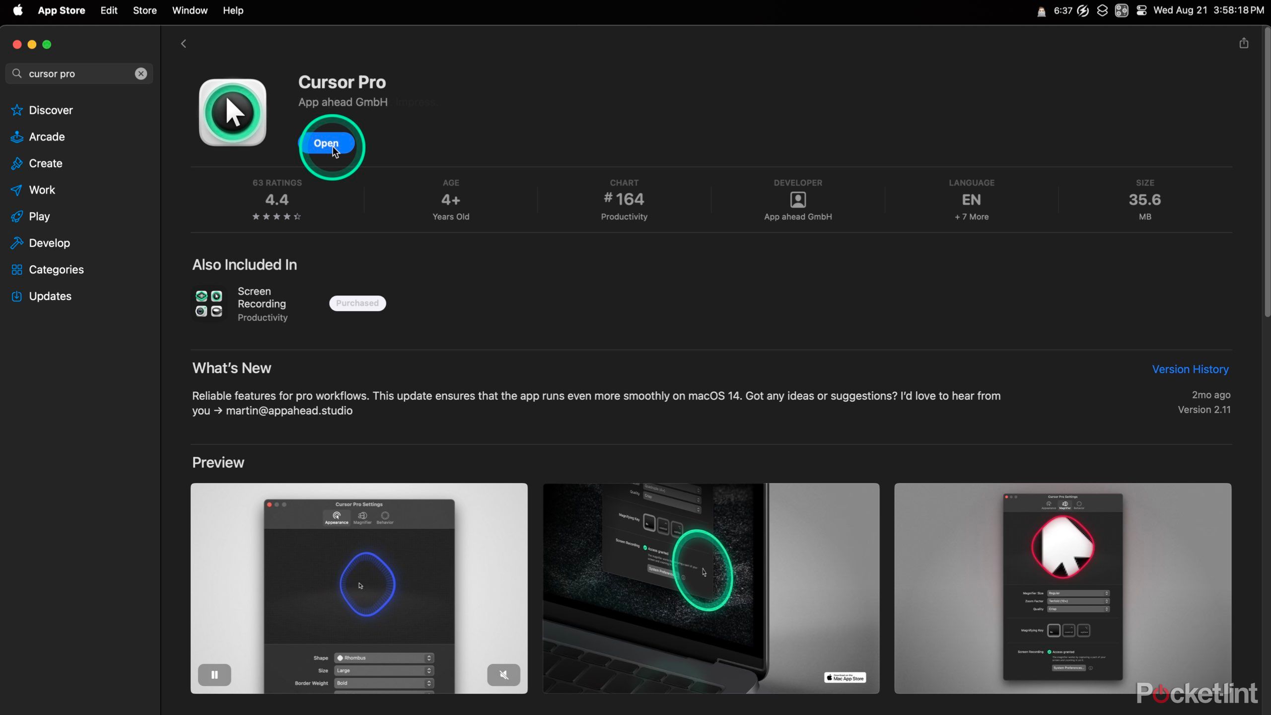This screenshot has height=715, width=1271.
Task: Go to the Create section
Action: click(x=45, y=163)
